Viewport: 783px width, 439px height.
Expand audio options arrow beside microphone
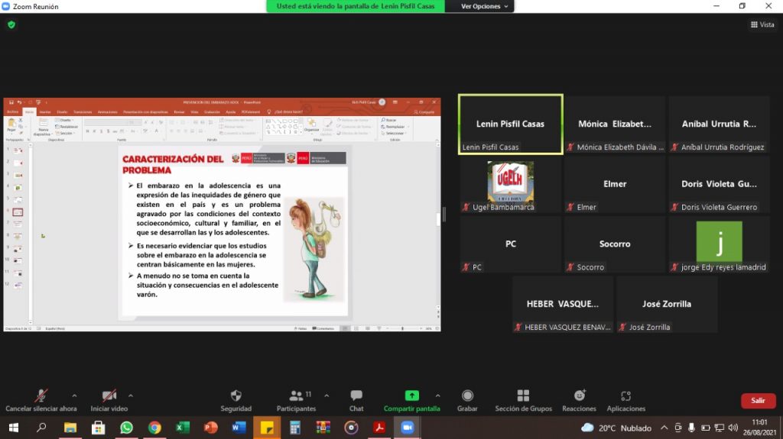point(74,395)
